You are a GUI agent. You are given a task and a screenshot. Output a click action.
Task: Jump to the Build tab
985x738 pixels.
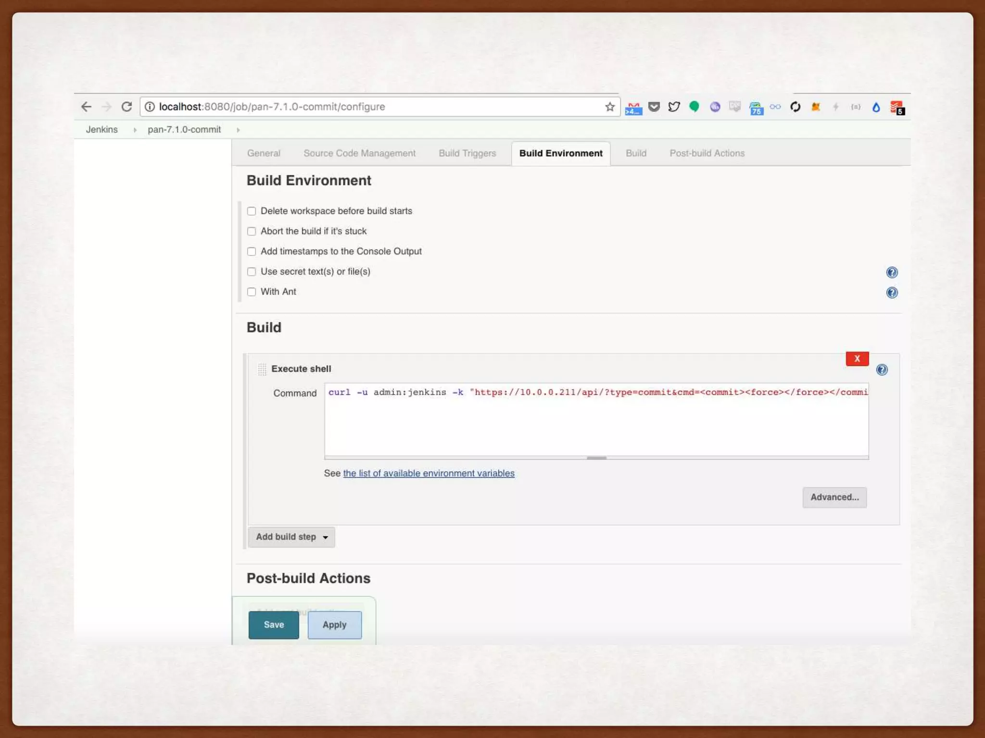tap(636, 153)
